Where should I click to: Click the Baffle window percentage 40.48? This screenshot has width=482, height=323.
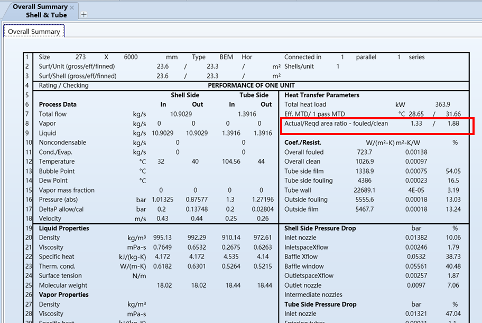453,266
